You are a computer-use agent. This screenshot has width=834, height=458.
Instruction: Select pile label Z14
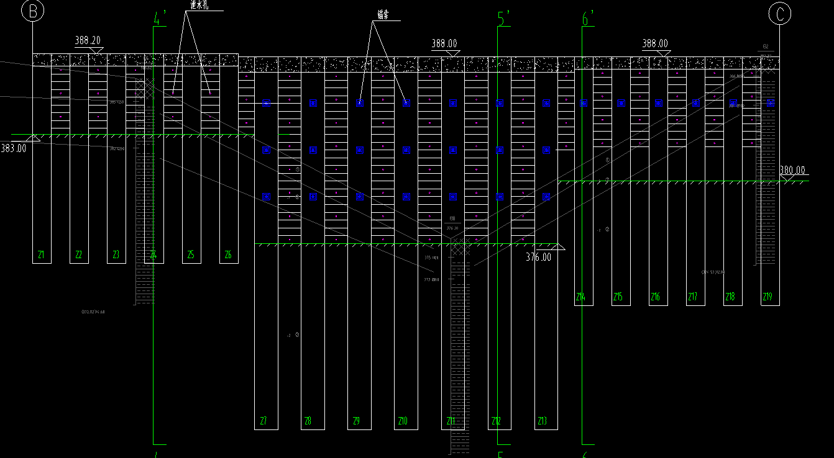(580, 297)
